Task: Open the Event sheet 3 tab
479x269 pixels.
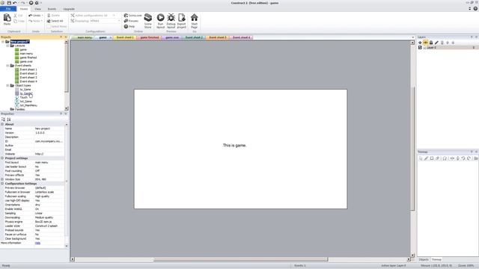Action: [x=218, y=37]
